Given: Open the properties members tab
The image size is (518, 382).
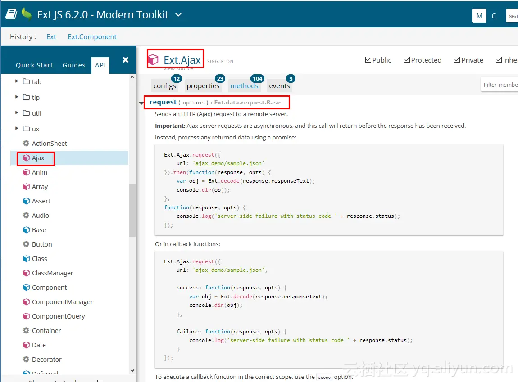Looking at the screenshot, I should (203, 86).
